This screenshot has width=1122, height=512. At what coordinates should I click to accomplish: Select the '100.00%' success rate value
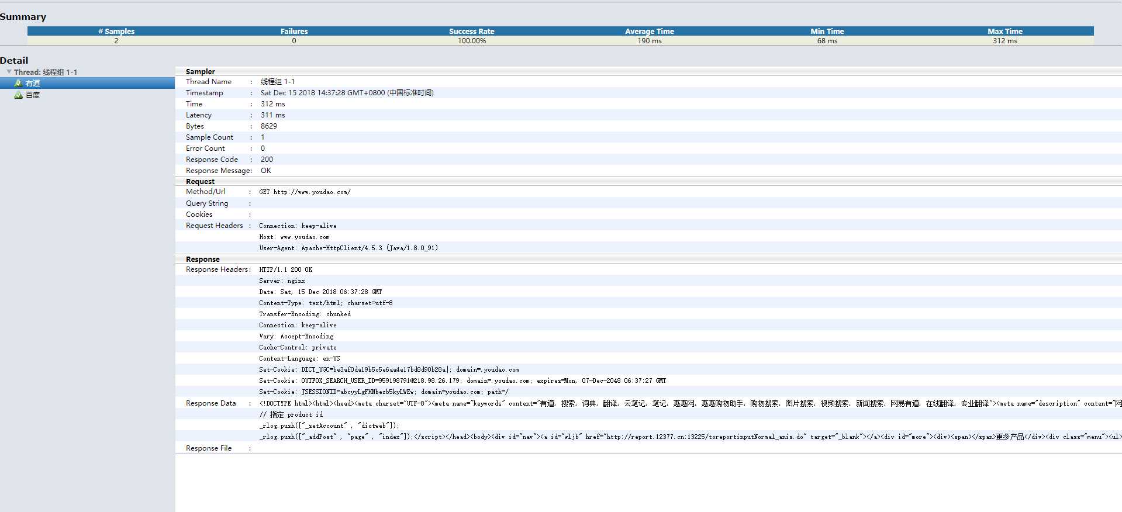472,40
